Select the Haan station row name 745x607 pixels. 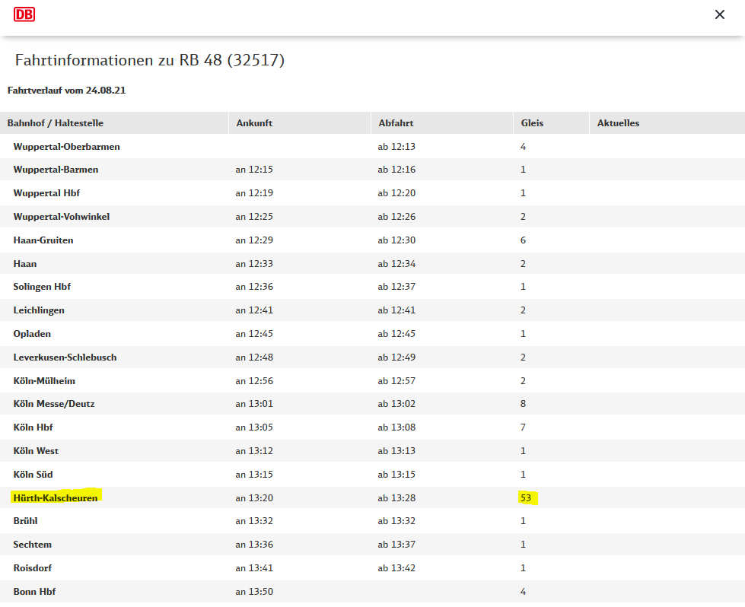click(24, 264)
